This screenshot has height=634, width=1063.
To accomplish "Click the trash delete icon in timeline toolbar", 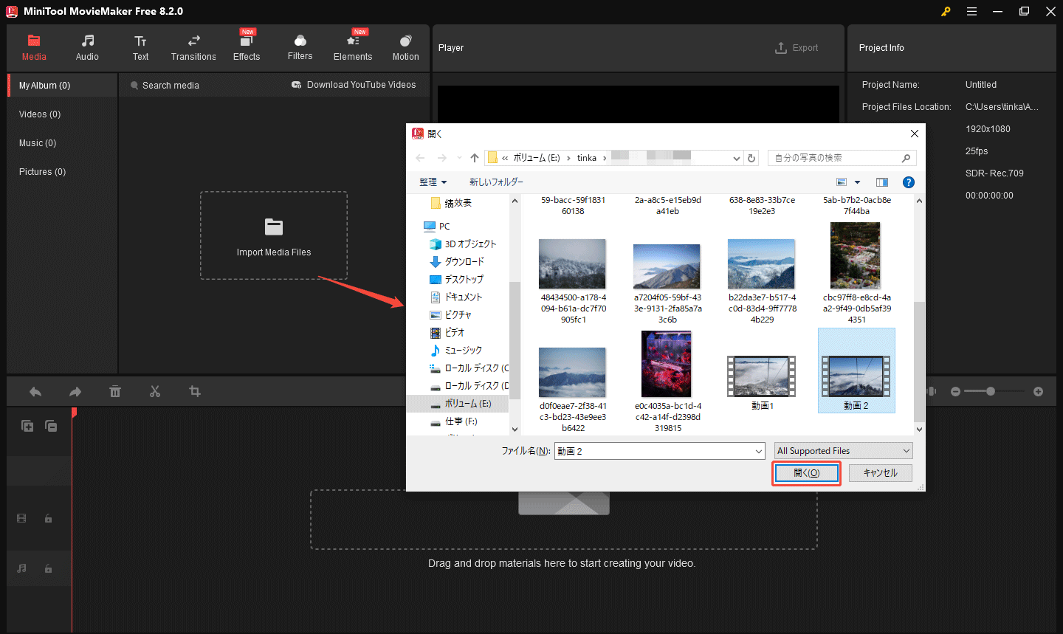I will click(115, 392).
